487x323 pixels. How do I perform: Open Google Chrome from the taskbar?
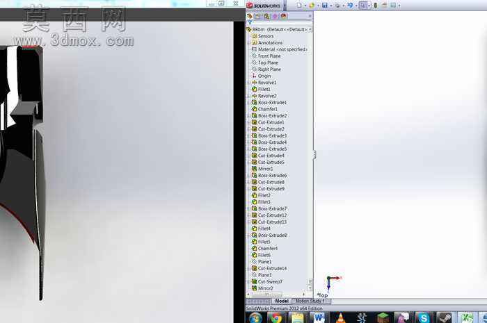pyautogui.click(x=276, y=317)
